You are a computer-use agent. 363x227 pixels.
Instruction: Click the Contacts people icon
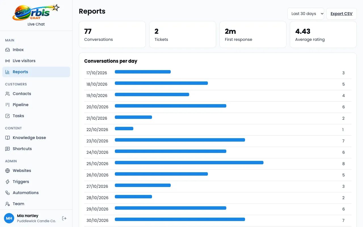point(8,94)
